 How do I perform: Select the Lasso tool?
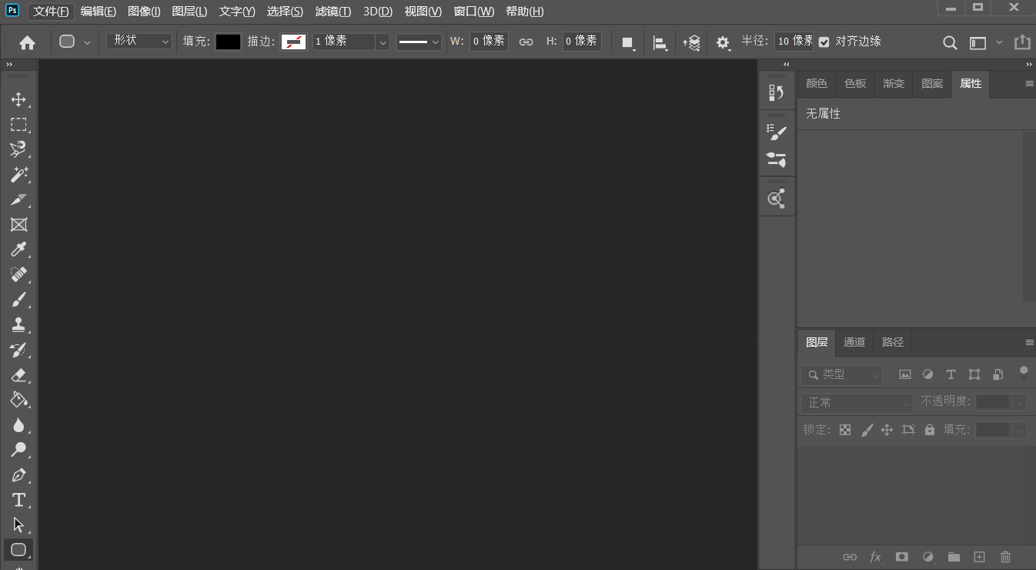pos(18,149)
